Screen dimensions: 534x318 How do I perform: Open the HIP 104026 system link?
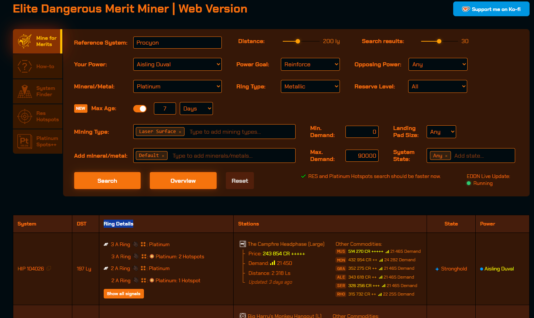coord(31,269)
